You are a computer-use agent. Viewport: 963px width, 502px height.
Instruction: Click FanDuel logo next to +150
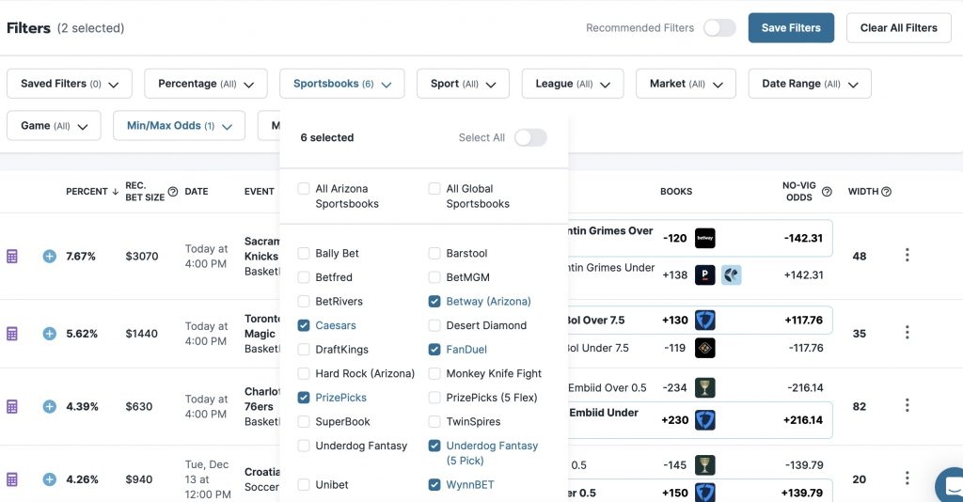705,493
